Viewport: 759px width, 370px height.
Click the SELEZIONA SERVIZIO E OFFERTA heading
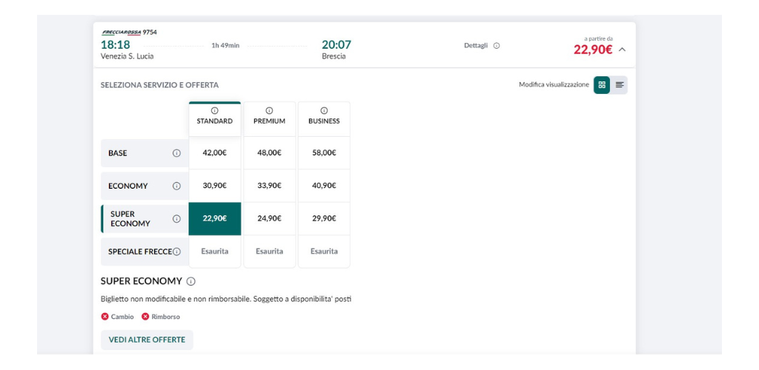click(x=160, y=86)
